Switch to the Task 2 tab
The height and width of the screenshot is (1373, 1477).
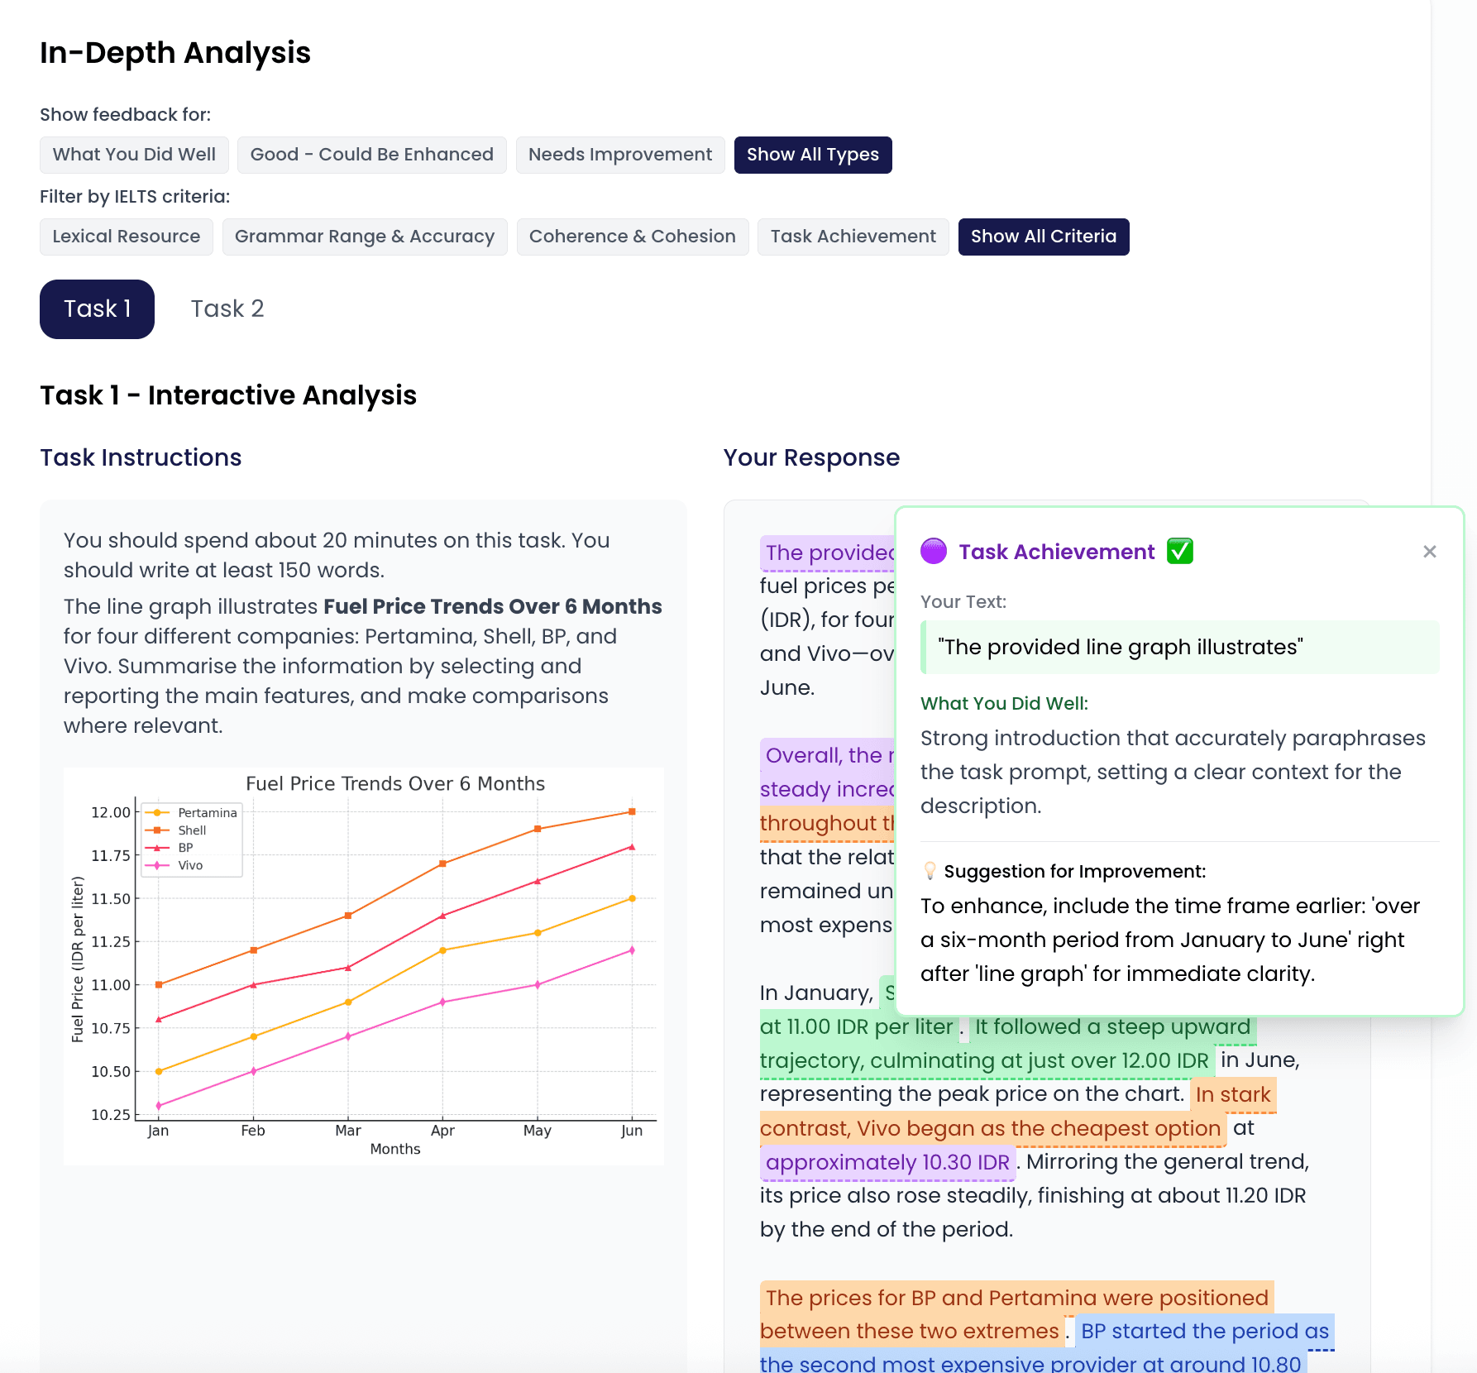227,309
